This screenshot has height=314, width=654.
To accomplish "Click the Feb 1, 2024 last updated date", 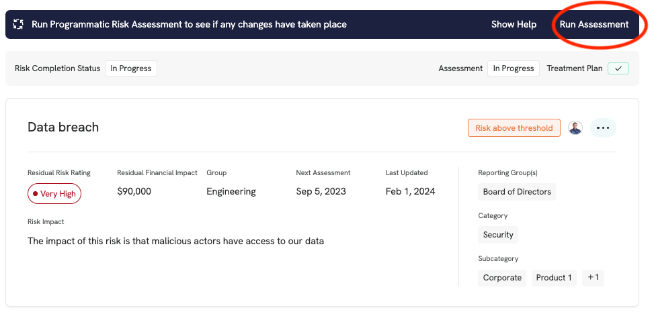I will tap(411, 192).
